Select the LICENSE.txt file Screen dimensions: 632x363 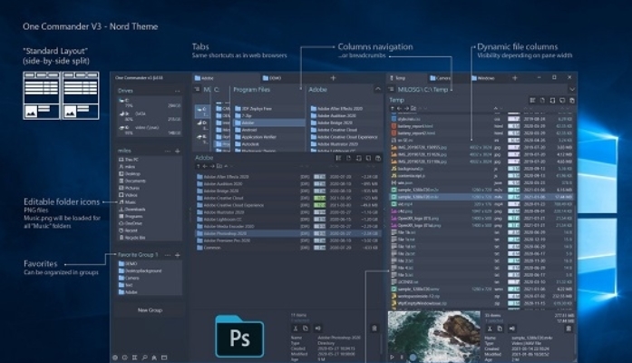coord(482,282)
